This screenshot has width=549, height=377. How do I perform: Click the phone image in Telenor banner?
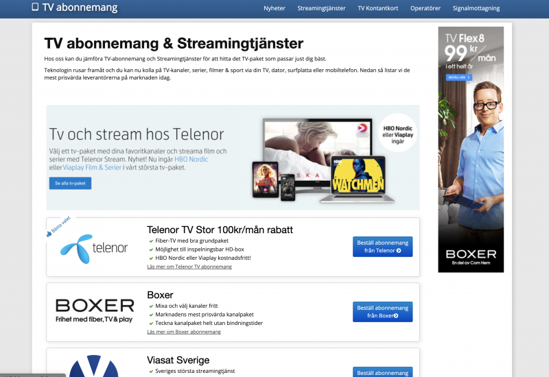pyautogui.click(x=288, y=187)
